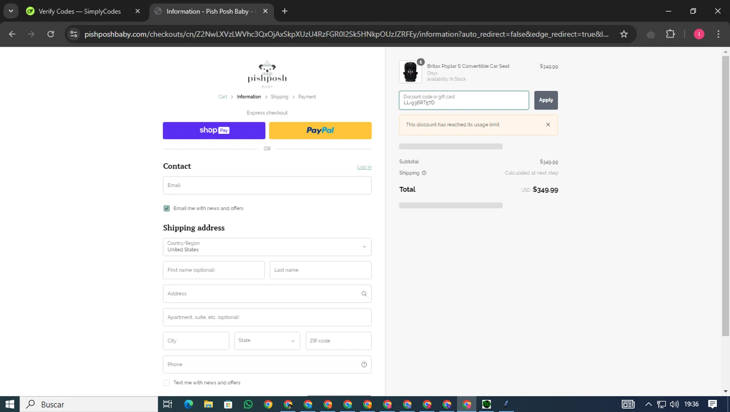
Task: Click the Payment breadcrumb step
Action: click(x=307, y=97)
